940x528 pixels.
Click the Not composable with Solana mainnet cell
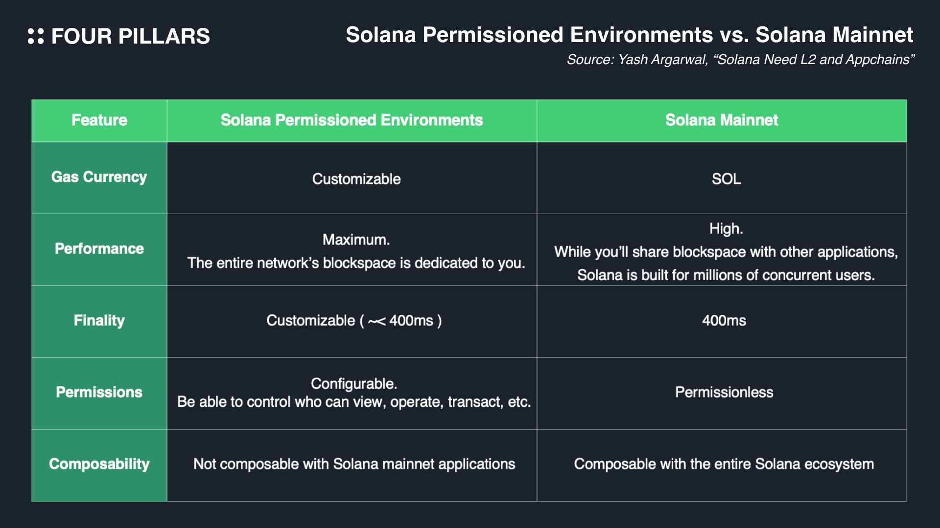[354, 464]
